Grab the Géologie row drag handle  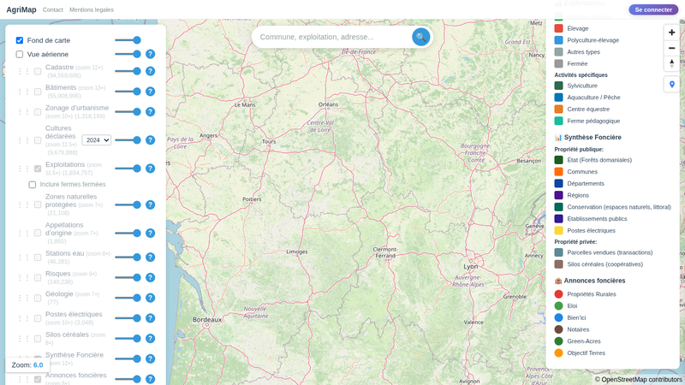click(x=23, y=298)
